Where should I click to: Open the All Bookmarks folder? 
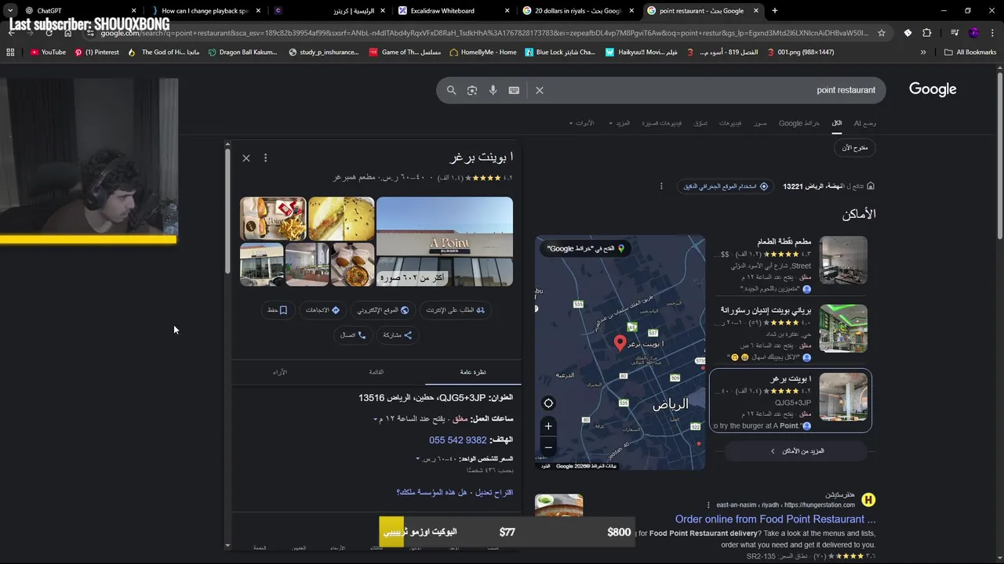point(970,52)
